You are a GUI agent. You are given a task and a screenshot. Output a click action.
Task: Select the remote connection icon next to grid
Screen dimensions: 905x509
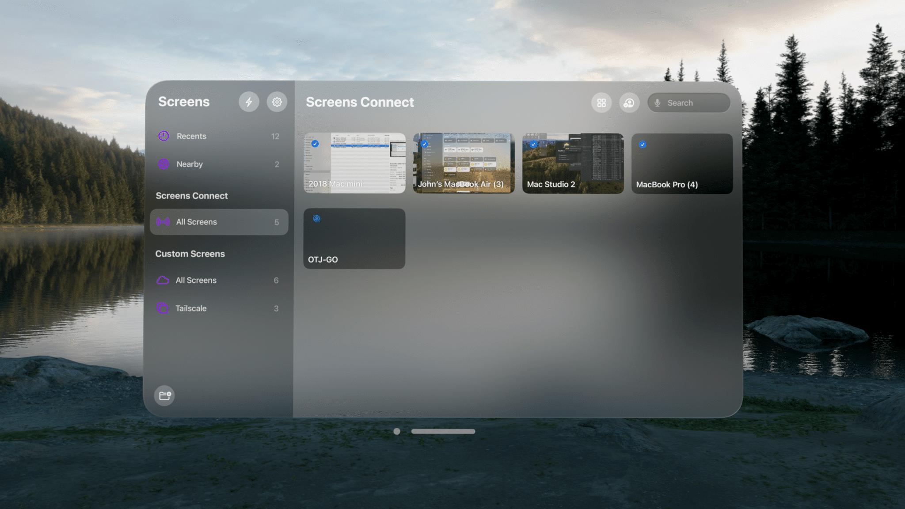630,102
